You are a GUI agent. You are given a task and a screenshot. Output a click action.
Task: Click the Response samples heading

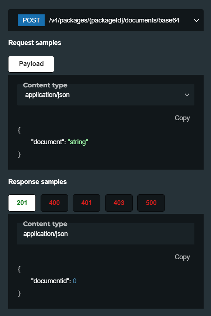(38, 182)
